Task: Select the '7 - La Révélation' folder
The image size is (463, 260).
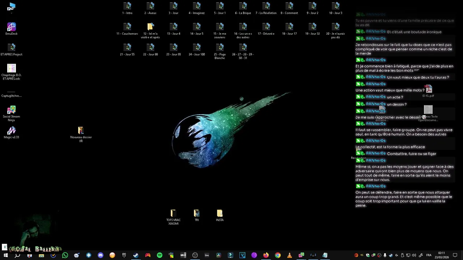Action: [x=266, y=8]
